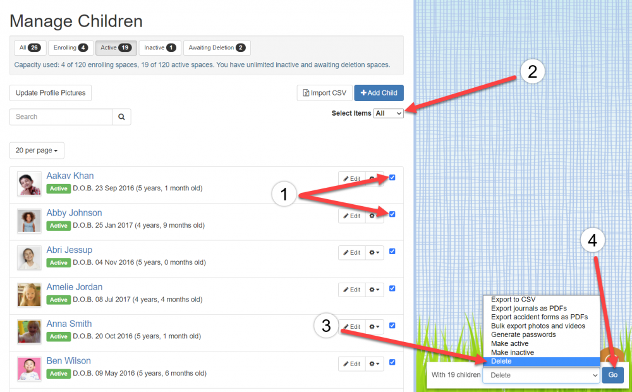Screen dimensions: 632x392
Task: Open Anna Smith's profile link
Action: (69, 324)
